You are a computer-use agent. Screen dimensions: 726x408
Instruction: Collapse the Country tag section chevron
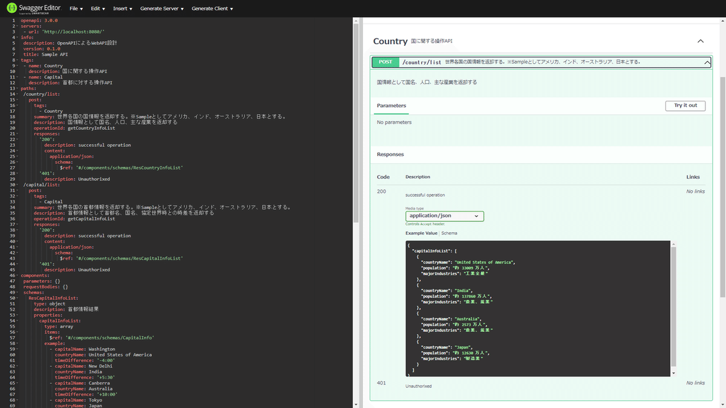click(x=701, y=41)
